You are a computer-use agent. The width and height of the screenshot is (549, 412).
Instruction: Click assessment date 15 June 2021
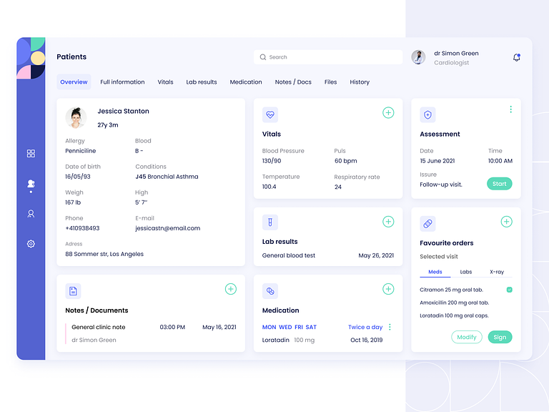coord(437,161)
